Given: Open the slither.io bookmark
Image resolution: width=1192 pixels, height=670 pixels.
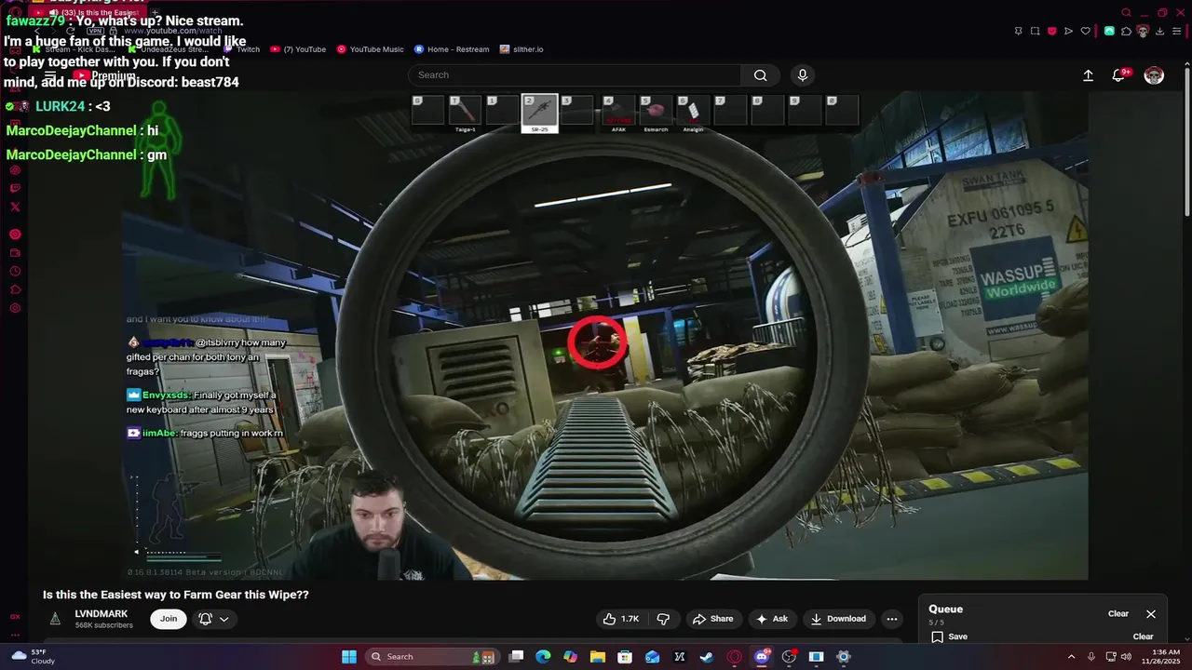Looking at the screenshot, I should point(521,49).
